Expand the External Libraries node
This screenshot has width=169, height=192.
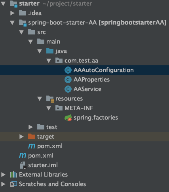click(x=3, y=175)
